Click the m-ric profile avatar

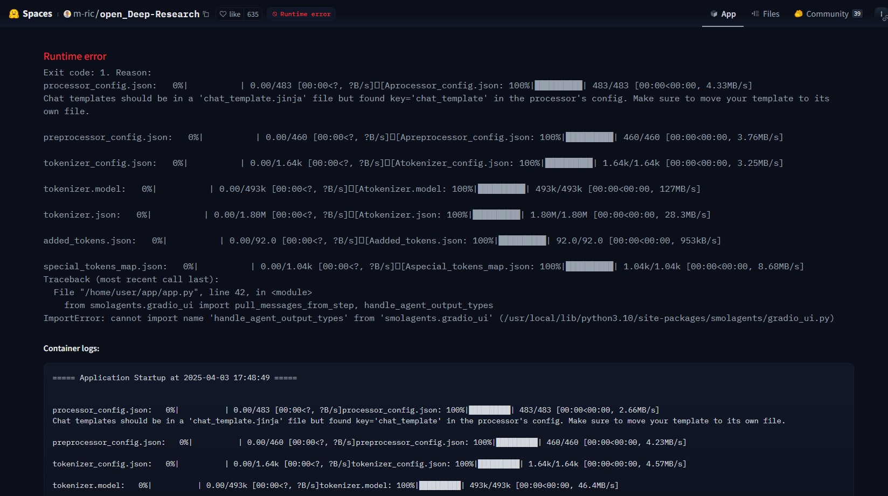pyautogui.click(x=67, y=14)
